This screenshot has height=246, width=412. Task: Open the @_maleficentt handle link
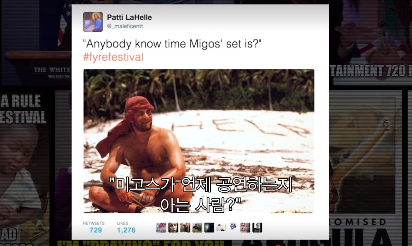[125, 26]
